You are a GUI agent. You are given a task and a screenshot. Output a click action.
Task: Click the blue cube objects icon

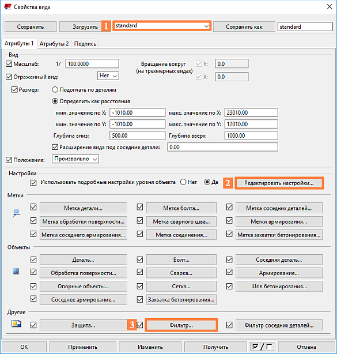[16, 271]
